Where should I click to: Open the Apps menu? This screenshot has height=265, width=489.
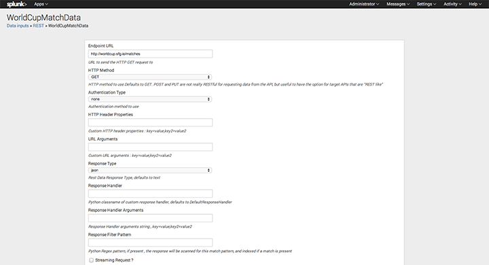click(41, 4)
